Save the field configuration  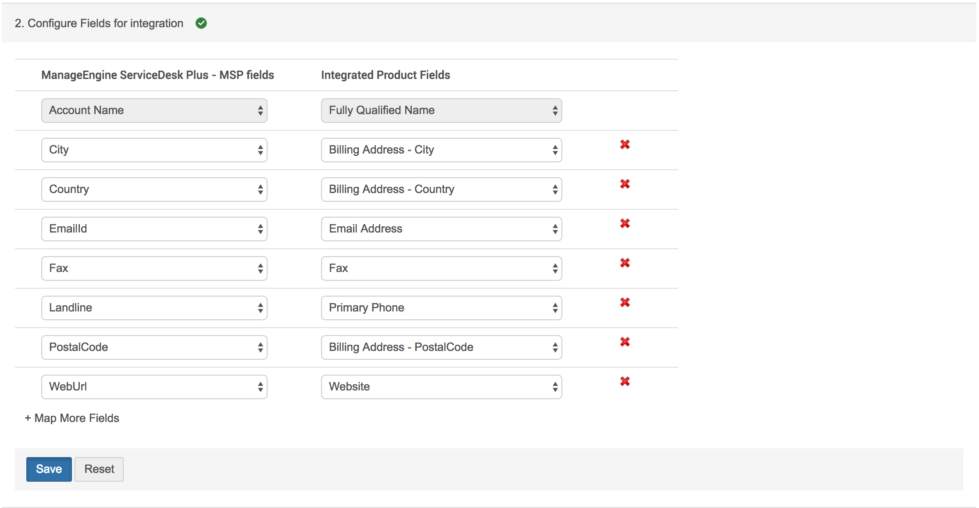pos(49,469)
